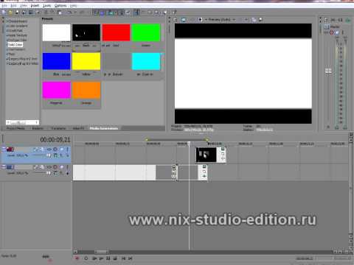354x265 pixels.
Task: Switch to the Media Generators tab
Action: coord(104,128)
